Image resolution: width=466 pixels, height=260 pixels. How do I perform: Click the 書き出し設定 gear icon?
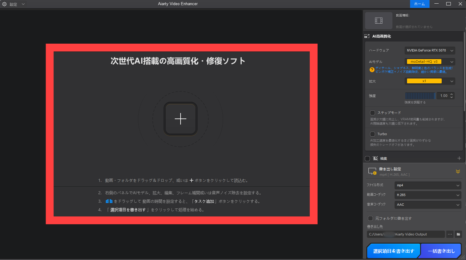pos(372,171)
